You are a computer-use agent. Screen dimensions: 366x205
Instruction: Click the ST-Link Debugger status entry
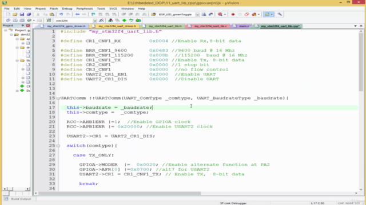pyautogui.click(x=233, y=203)
